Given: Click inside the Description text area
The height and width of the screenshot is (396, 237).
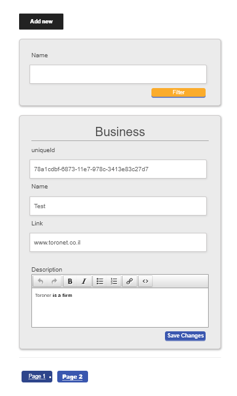Looking at the screenshot, I should [120, 307].
